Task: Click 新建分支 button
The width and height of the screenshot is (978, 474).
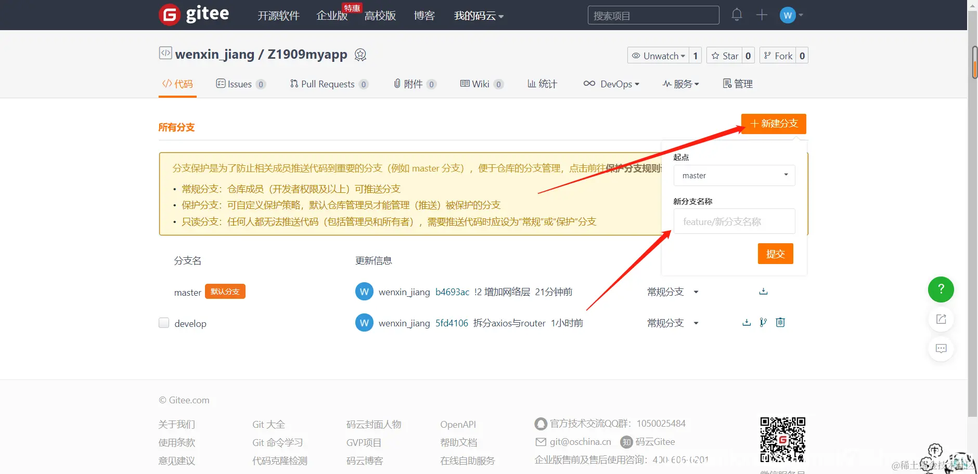Action: [x=774, y=124]
